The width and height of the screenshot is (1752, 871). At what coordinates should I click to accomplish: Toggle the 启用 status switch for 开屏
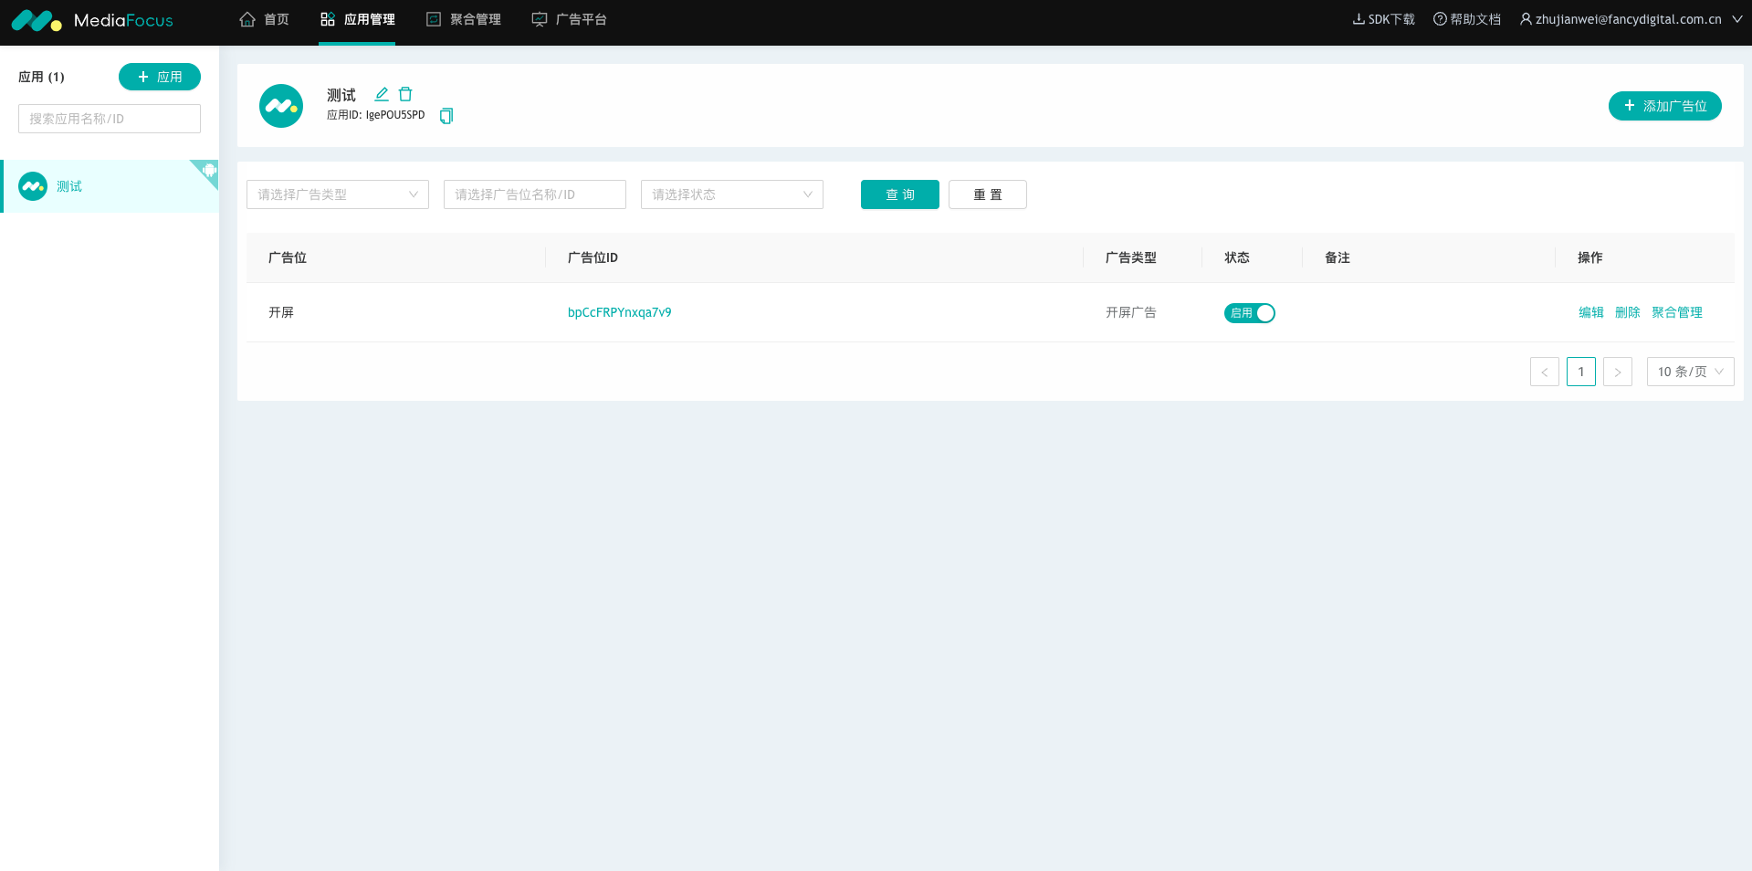pyautogui.click(x=1249, y=313)
